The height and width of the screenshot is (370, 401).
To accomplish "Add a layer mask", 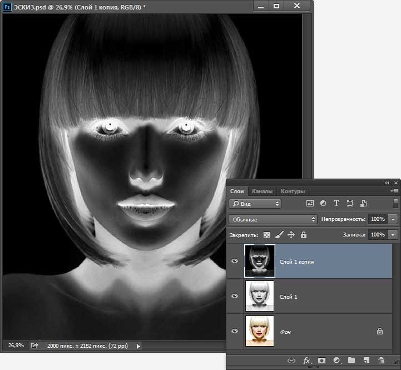I will [x=321, y=361].
